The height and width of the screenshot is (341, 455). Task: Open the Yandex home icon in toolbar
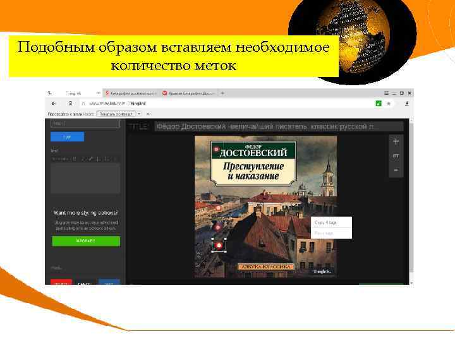click(70, 104)
